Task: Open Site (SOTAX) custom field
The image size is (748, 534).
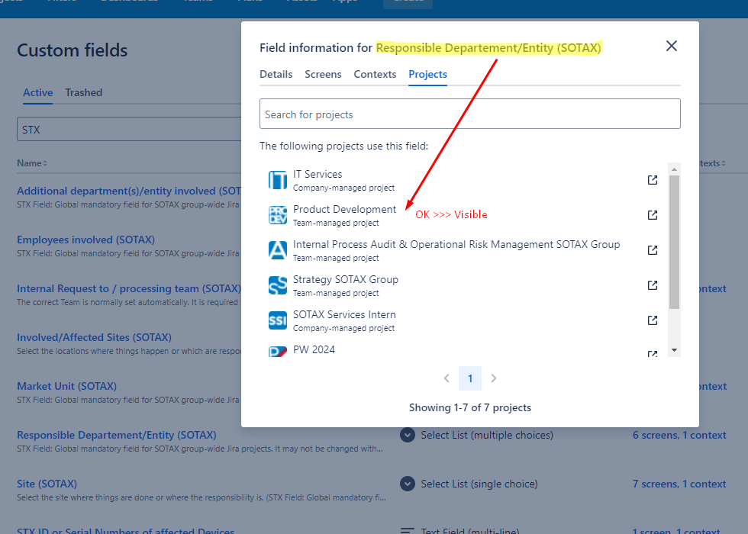Action: tap(47, 484)
